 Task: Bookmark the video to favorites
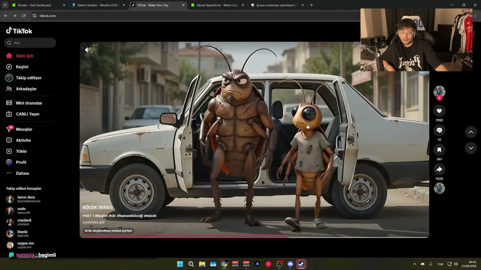click(439, 150)
